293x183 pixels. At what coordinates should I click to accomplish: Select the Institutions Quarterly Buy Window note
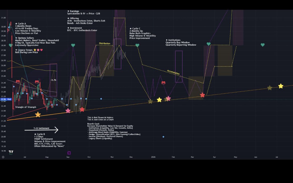click(x=181, y=42)
